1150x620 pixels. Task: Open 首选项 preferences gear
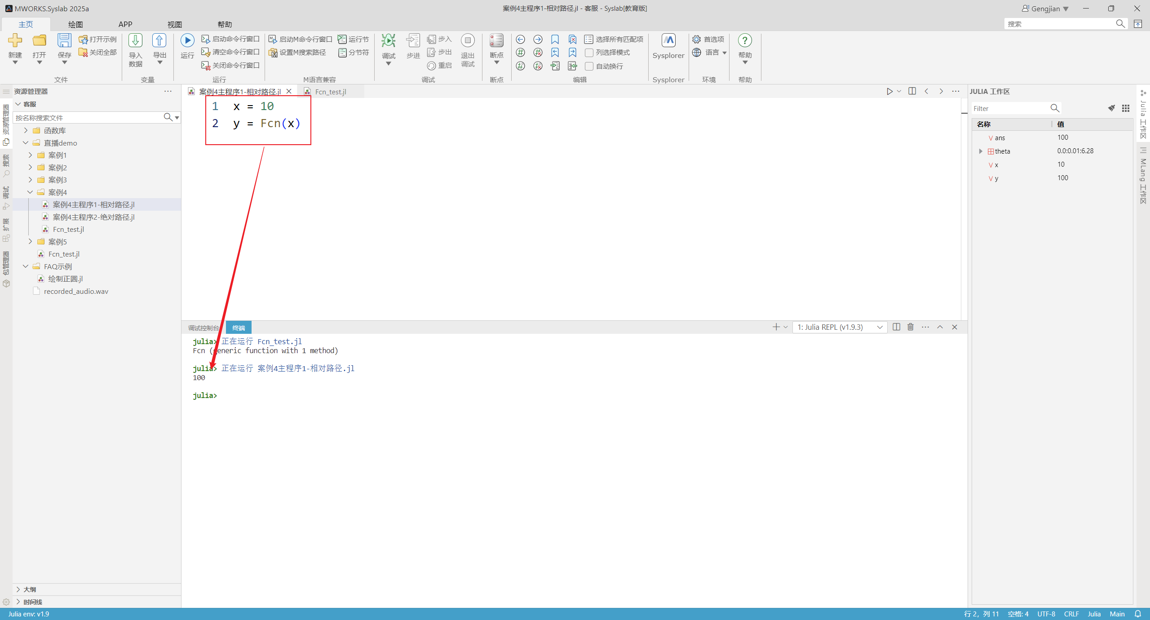point(696,39)
